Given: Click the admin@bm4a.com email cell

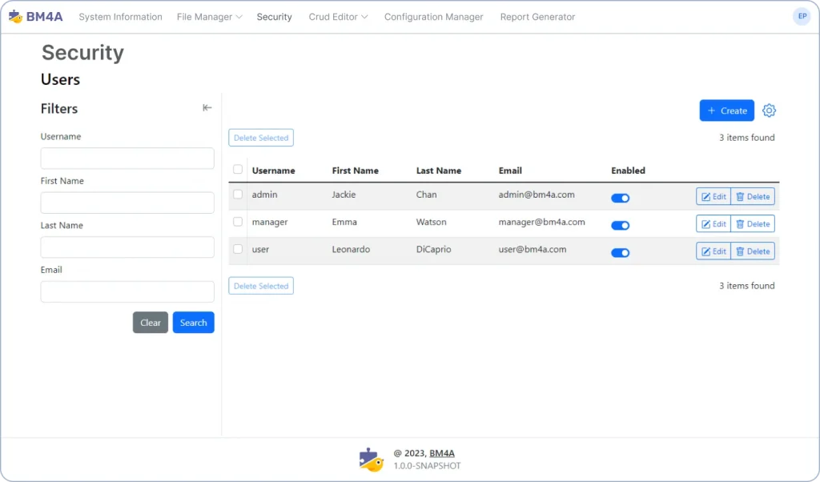Looking at the screenshot, I should coord(537,195).
